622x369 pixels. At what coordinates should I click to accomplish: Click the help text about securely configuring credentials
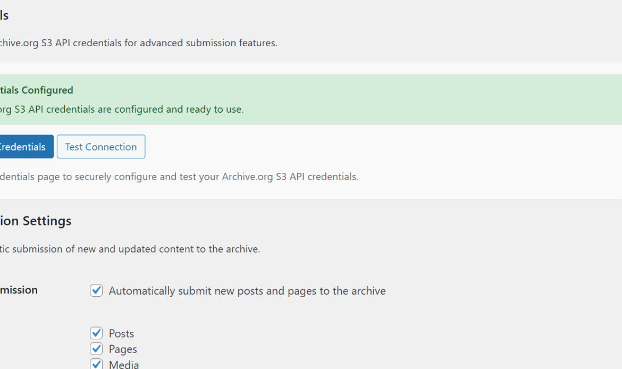pyautogui.click(x=179, y=177)
